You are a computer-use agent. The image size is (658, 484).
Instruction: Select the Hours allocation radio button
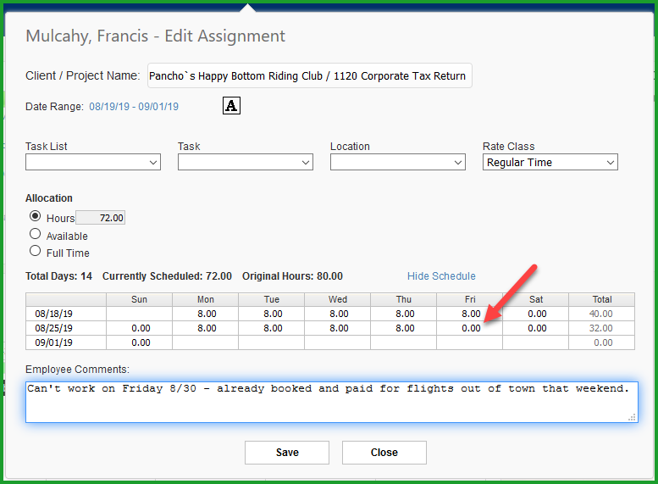(36, 216)
